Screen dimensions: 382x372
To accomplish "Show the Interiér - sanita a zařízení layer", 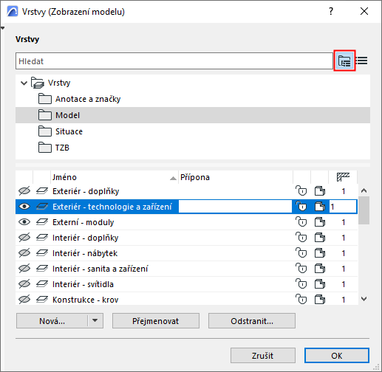I will point(24,269).
